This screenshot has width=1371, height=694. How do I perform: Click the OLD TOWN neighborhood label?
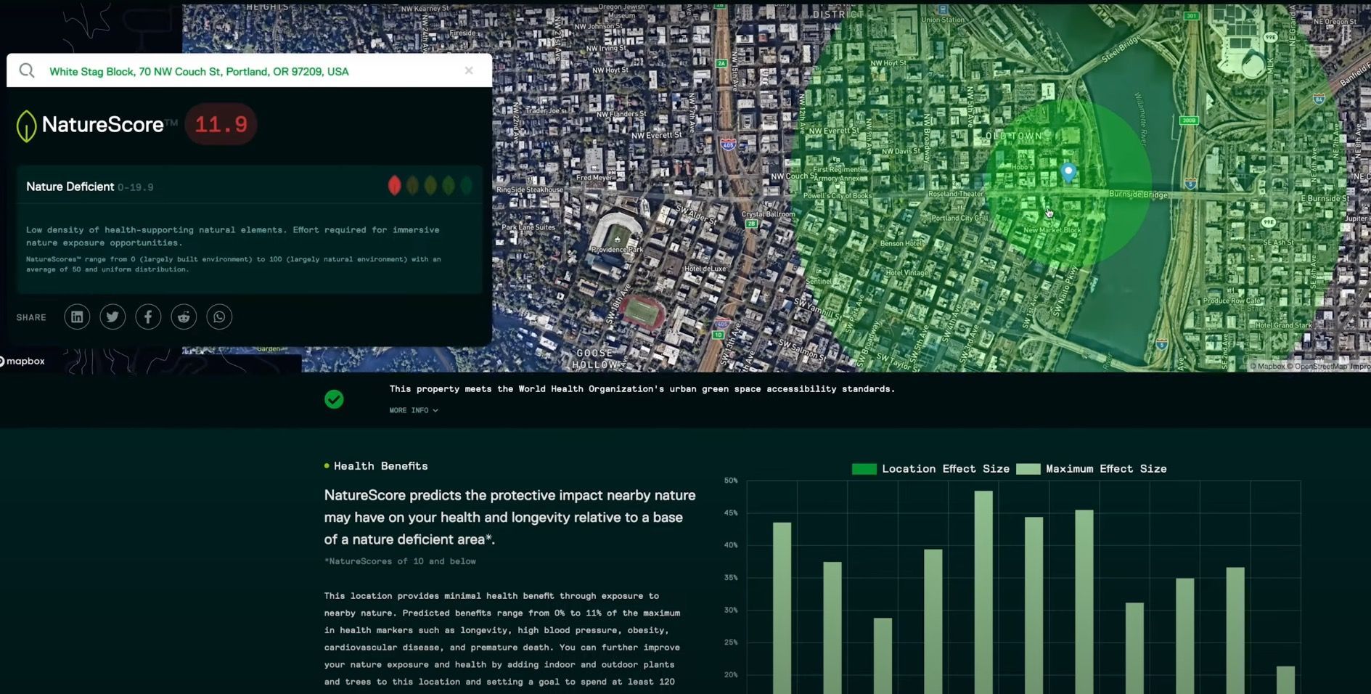(x=1014, y=136)
